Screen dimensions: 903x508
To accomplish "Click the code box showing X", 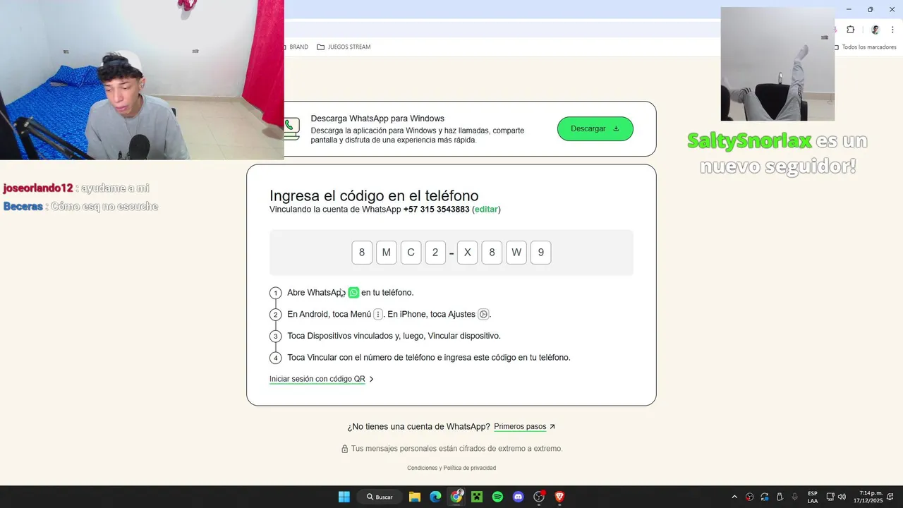I will coord(467,253).
